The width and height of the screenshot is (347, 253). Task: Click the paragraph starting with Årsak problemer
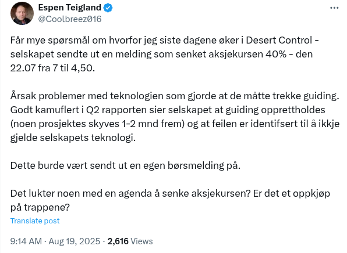(175, 117)
